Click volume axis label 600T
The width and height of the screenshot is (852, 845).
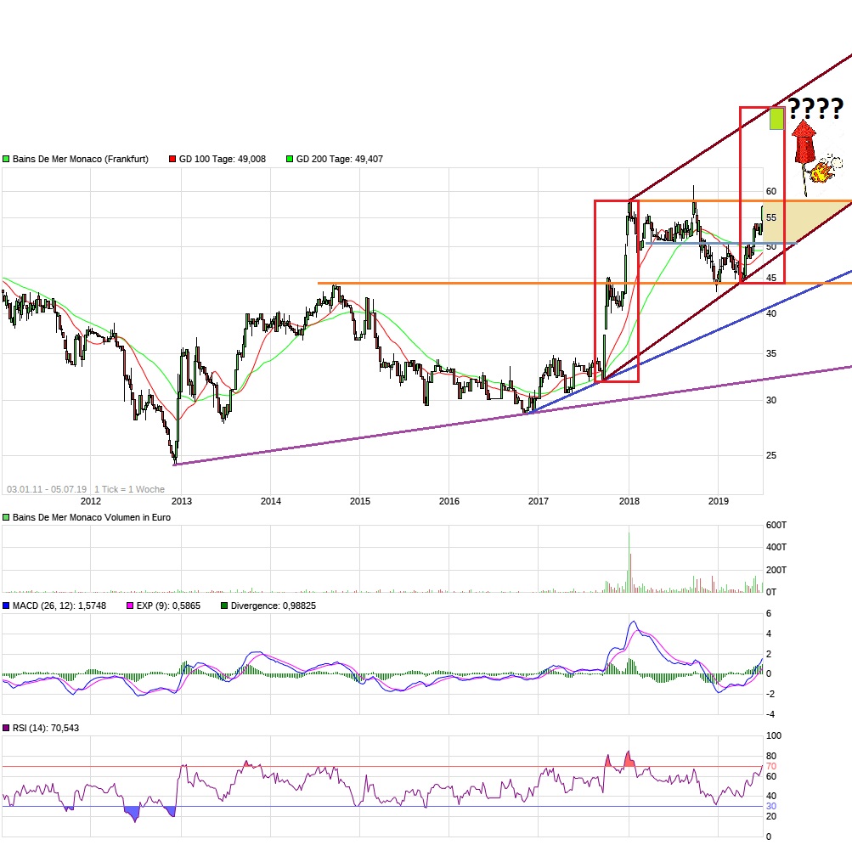pos(776,526)
